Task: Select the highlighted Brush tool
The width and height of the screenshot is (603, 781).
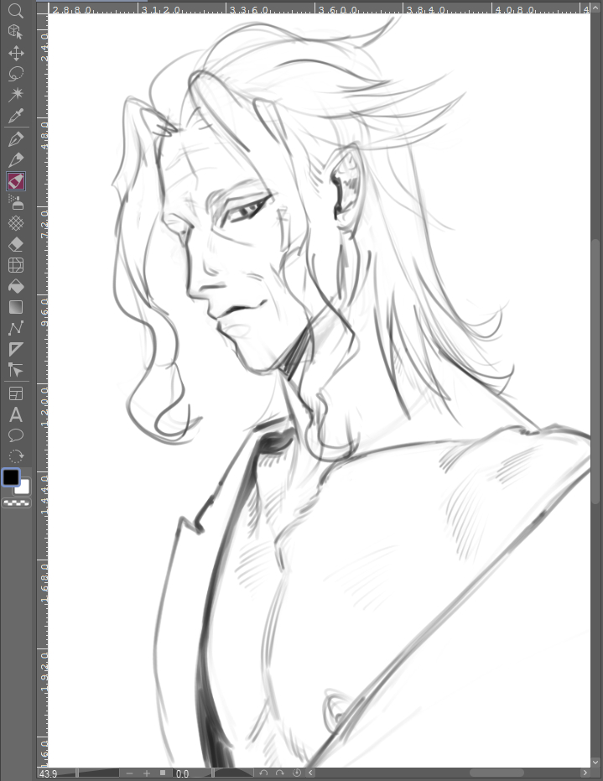Action: (15, 180)
